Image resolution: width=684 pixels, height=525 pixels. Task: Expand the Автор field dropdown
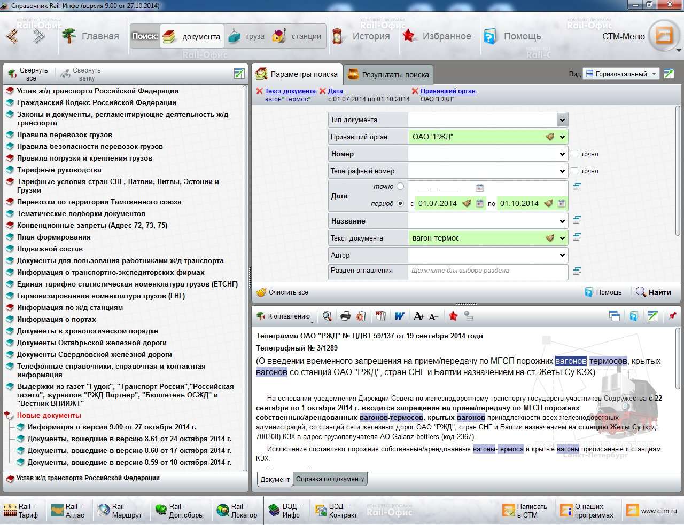pos(562,255)
